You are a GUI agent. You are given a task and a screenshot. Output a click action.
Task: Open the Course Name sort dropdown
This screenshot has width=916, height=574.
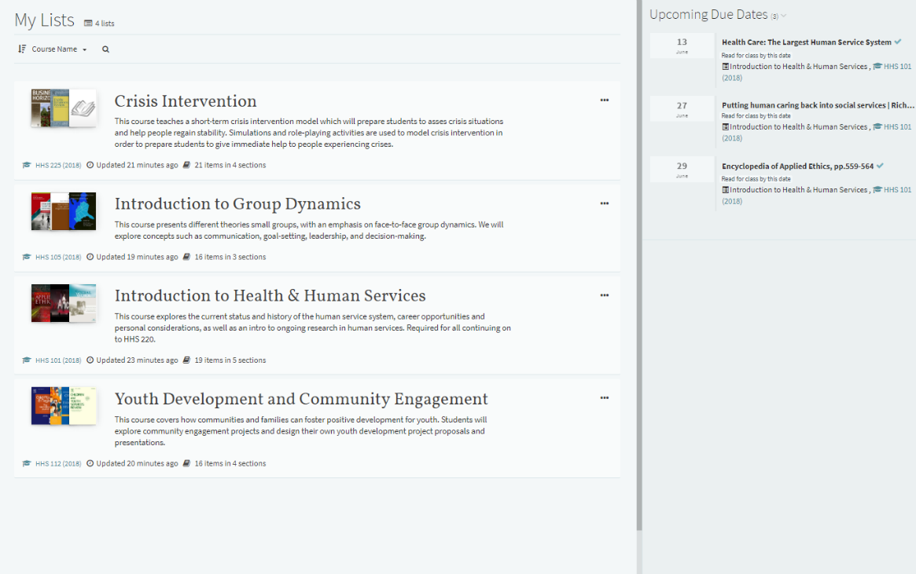click(x=59, y=49)
